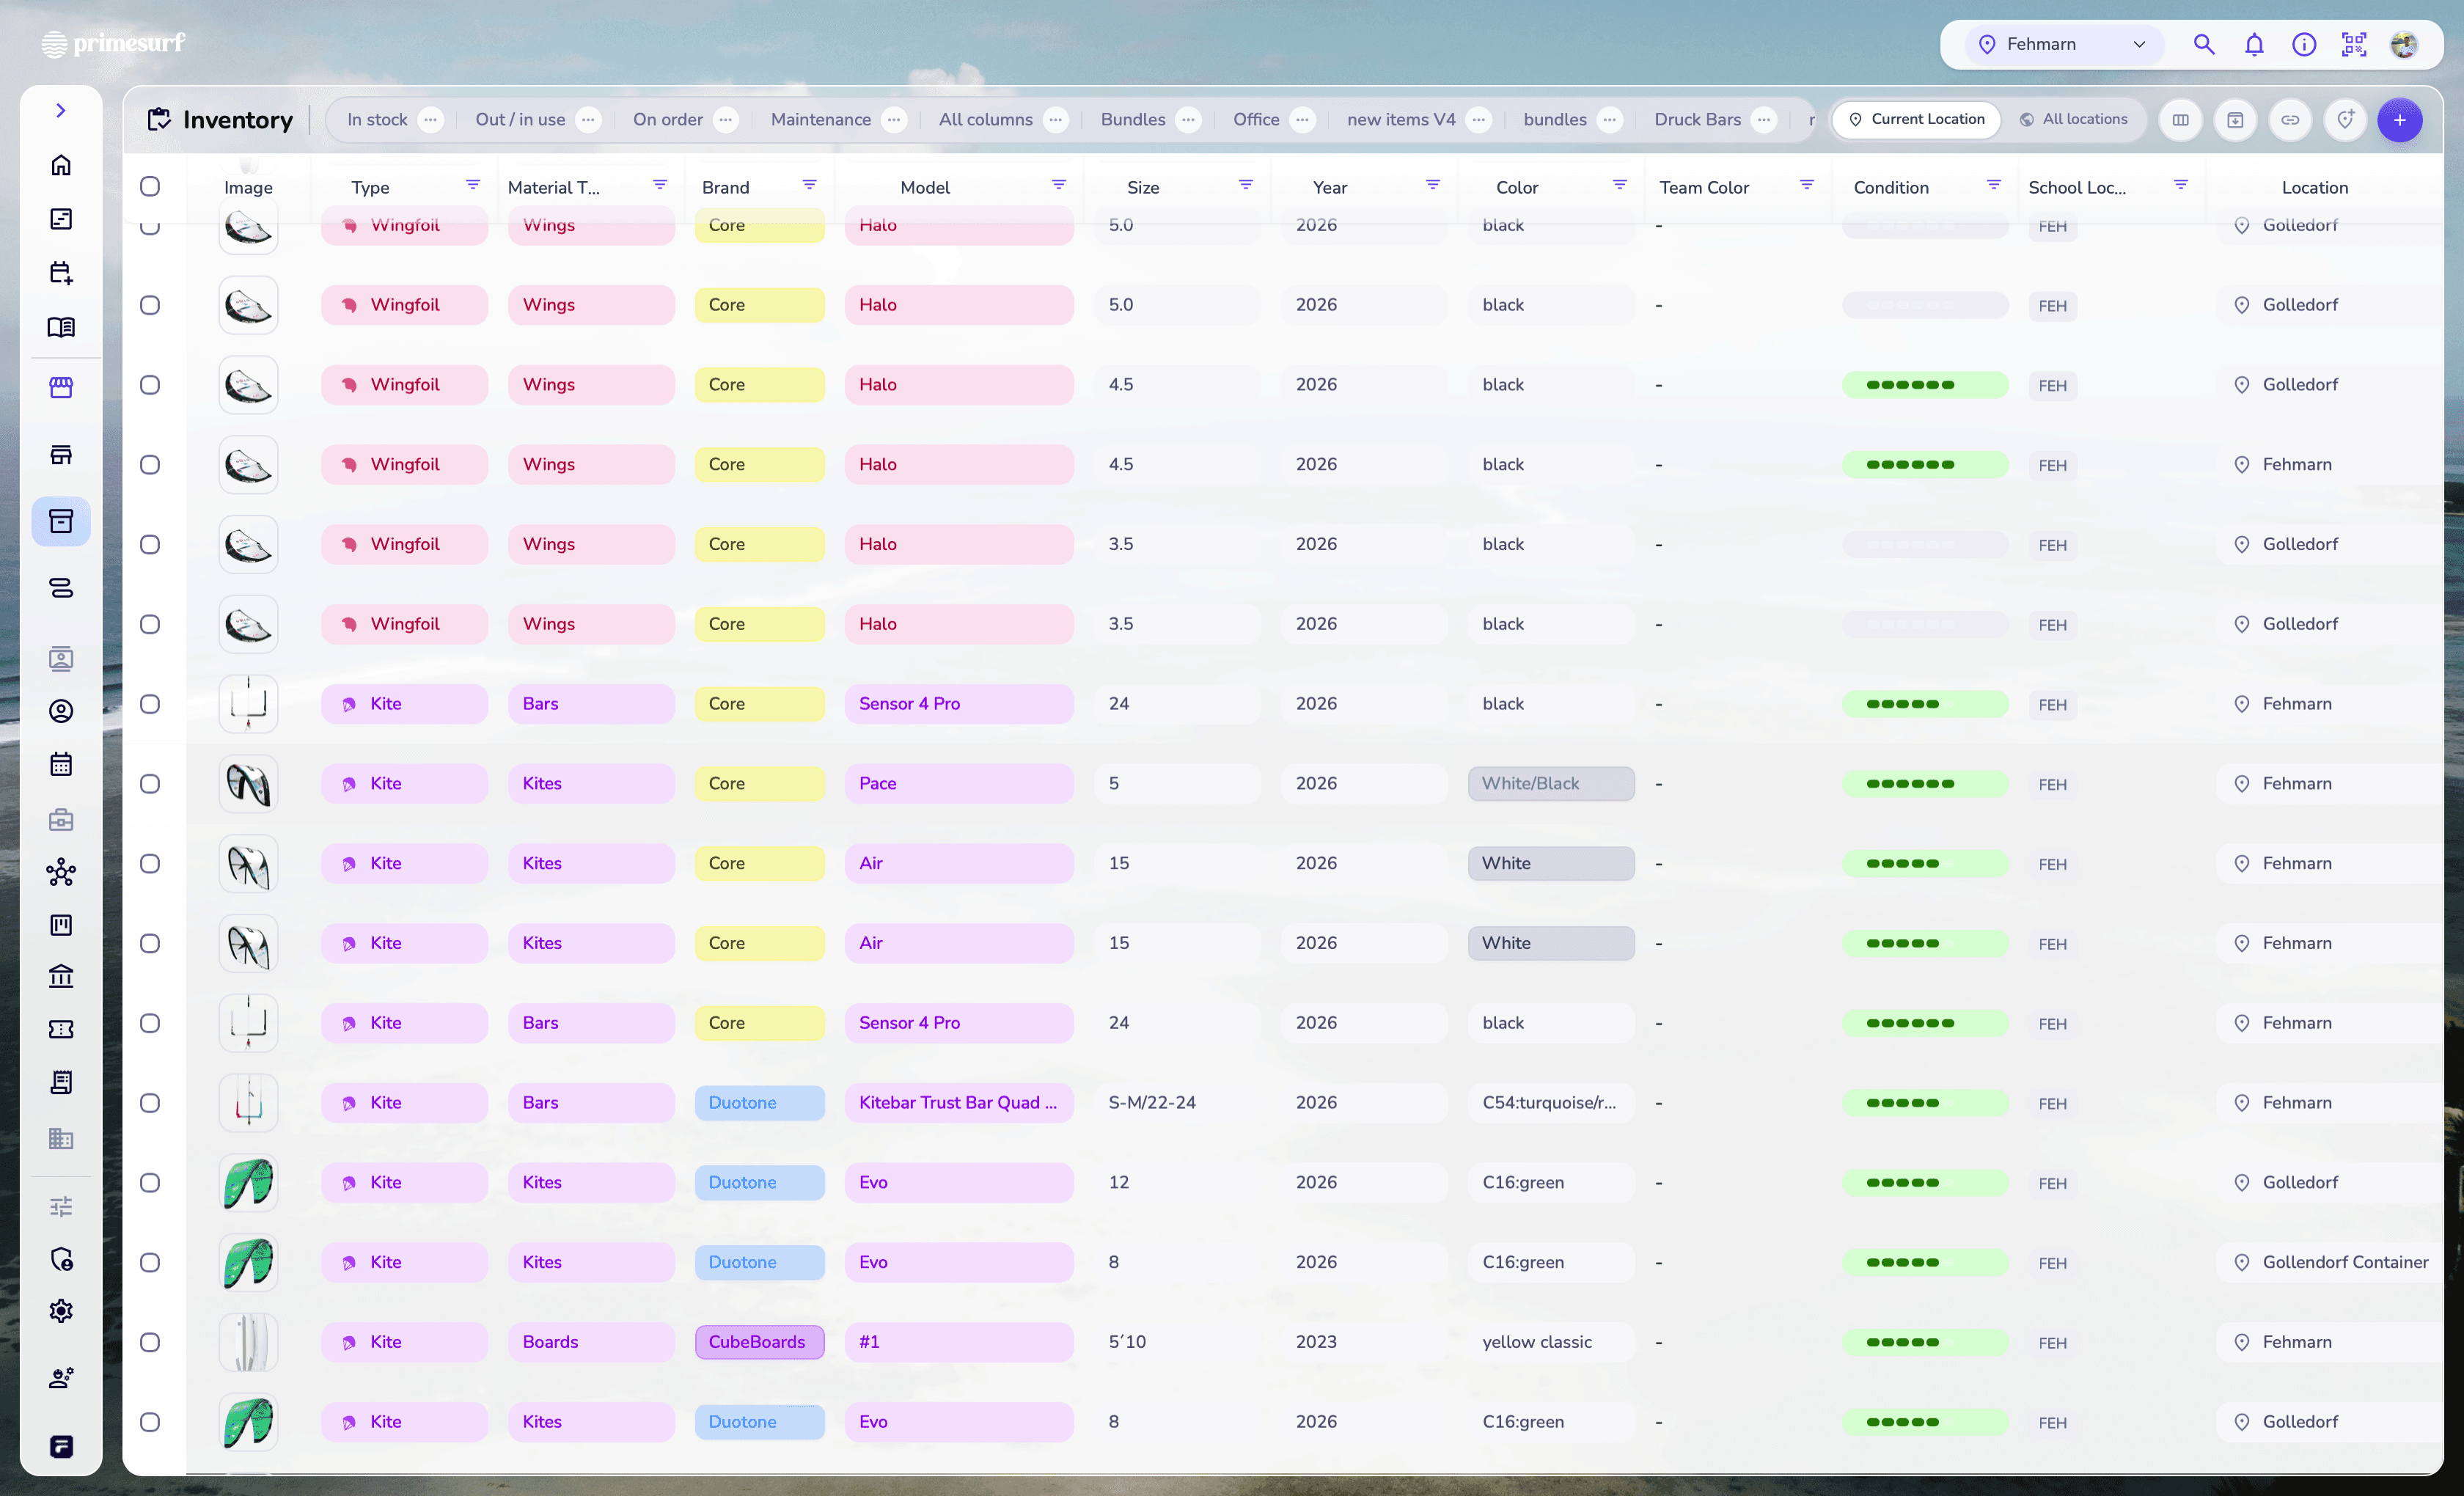This screenshot has width=2464, height=1496.
Task: Open the Model column filter
Action: click(1059, 185)
